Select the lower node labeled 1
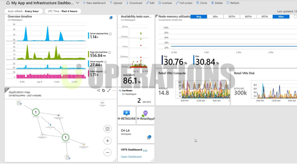297x164 pixels. click(x=66, y=137)
